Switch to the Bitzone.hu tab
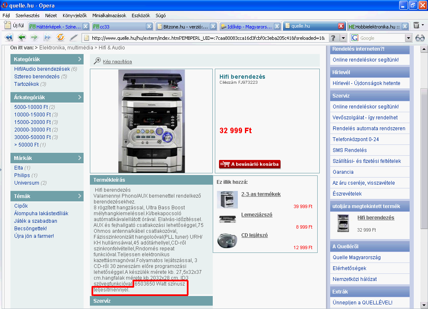This screenshot has height=309, width=428. tap(183, 26)
